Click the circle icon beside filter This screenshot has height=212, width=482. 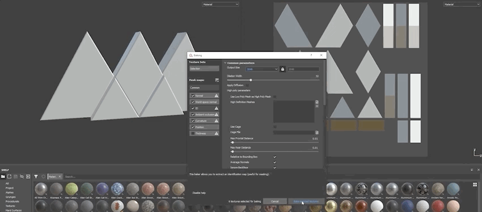(43, 177)
